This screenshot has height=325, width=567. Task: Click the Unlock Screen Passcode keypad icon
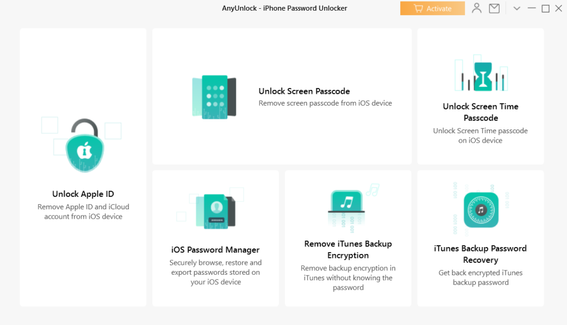(214, 97)
